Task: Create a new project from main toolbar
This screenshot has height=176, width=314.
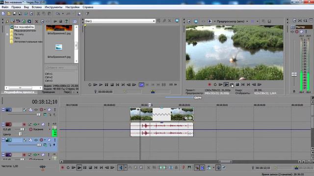Action: (x=3, y=14)
